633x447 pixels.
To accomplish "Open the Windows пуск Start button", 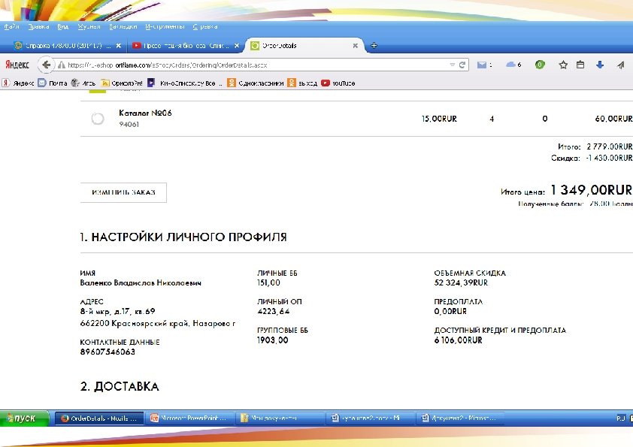I will pyautogui.click(x=24, y=418).
